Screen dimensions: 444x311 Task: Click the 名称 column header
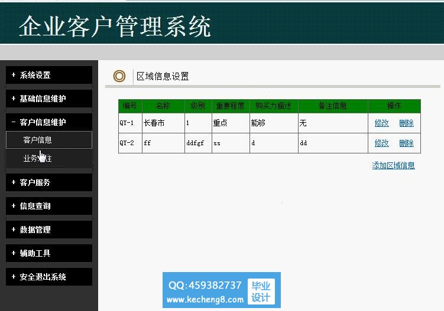(163, 106)
